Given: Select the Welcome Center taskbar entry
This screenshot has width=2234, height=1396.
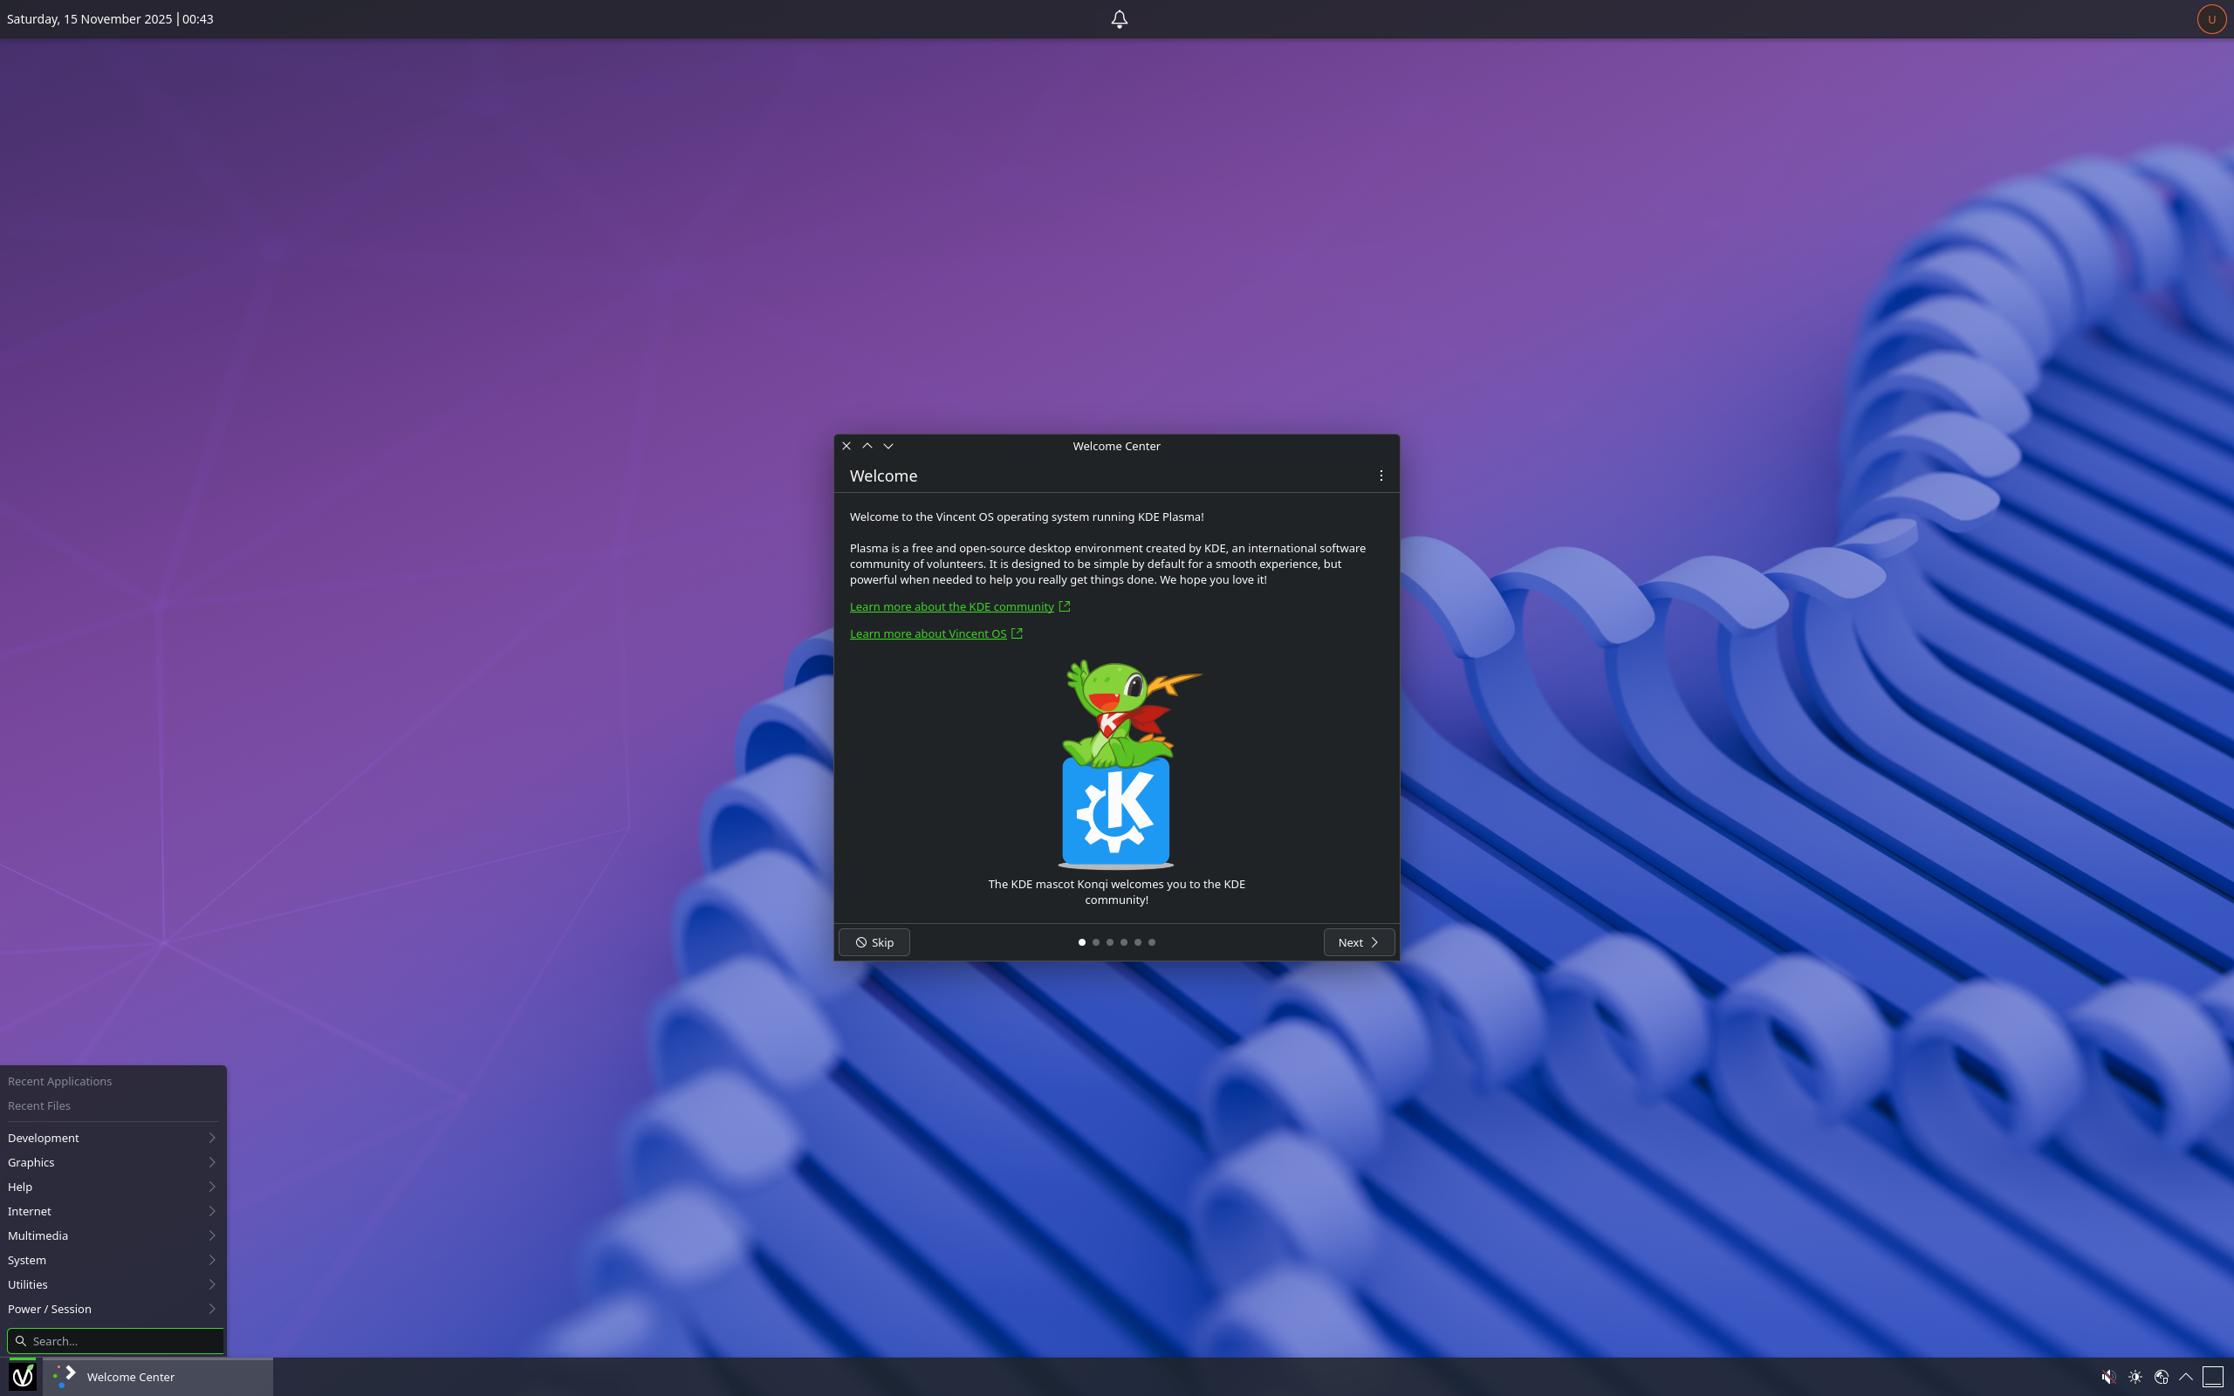Looking at the screenshot, I should click(158, 1377).
